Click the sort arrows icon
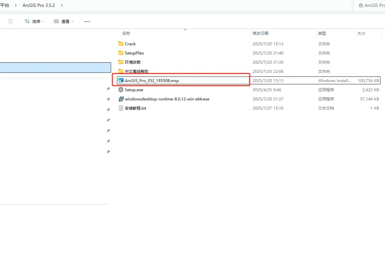Screen dimensions: 385x253 27,21
